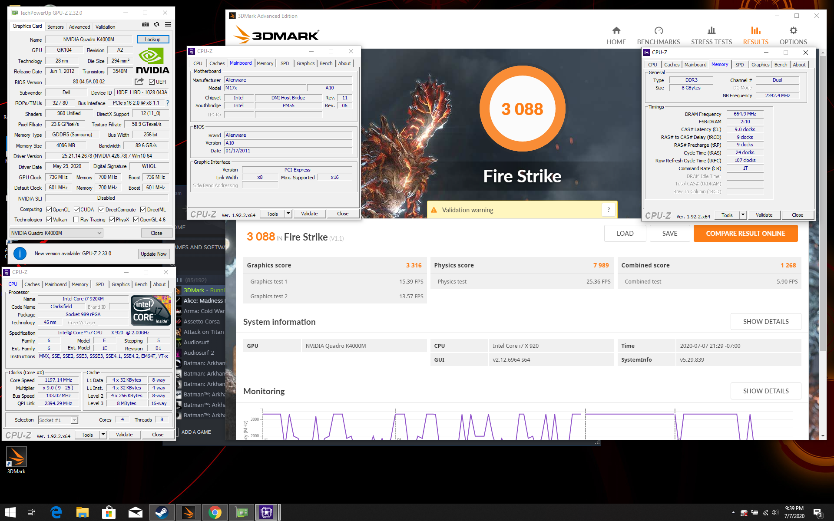Toggle the Ray Tracing checkbox
Screen dimensions: 834x521
tap(76, 220)
